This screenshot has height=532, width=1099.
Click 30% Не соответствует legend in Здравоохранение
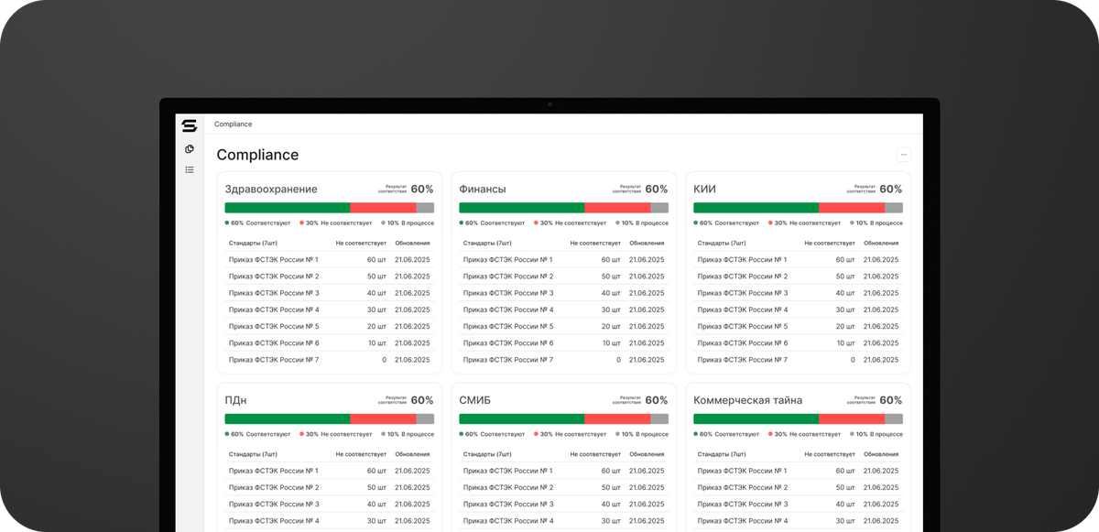click(x=336, y=223)
